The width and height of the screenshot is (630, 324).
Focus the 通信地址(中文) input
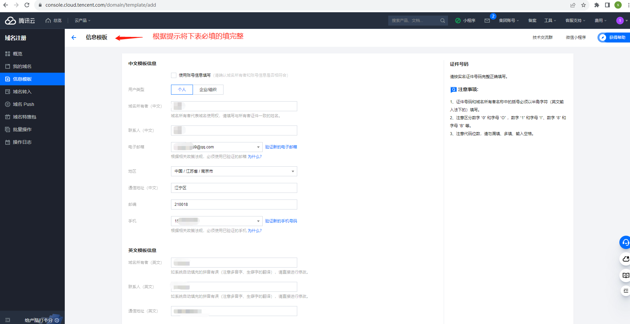tap(234, 188)
